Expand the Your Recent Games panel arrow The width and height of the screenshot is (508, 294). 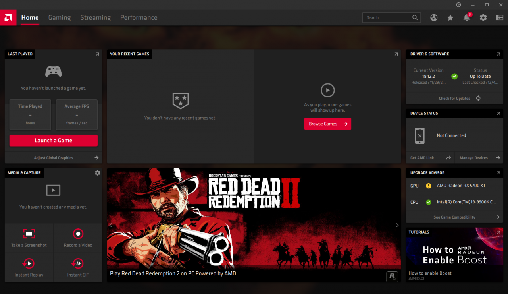(x=396, y=54)
